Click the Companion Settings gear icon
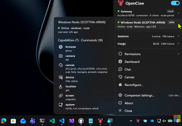182x126 pixels. pyautogui.click(x=120, y=95)
